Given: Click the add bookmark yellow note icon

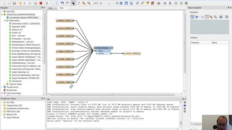Looking at the screenshot, I should pyautogui.click(x=148, y=3).
